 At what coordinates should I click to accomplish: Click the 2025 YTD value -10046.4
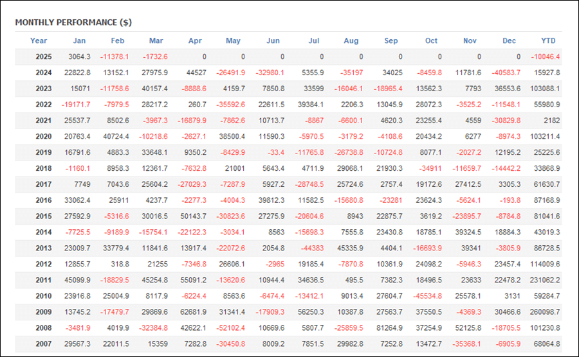coord(544,57)
